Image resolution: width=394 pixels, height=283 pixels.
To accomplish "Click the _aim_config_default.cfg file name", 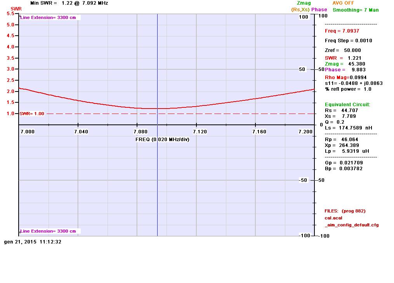I will point(352,225).
